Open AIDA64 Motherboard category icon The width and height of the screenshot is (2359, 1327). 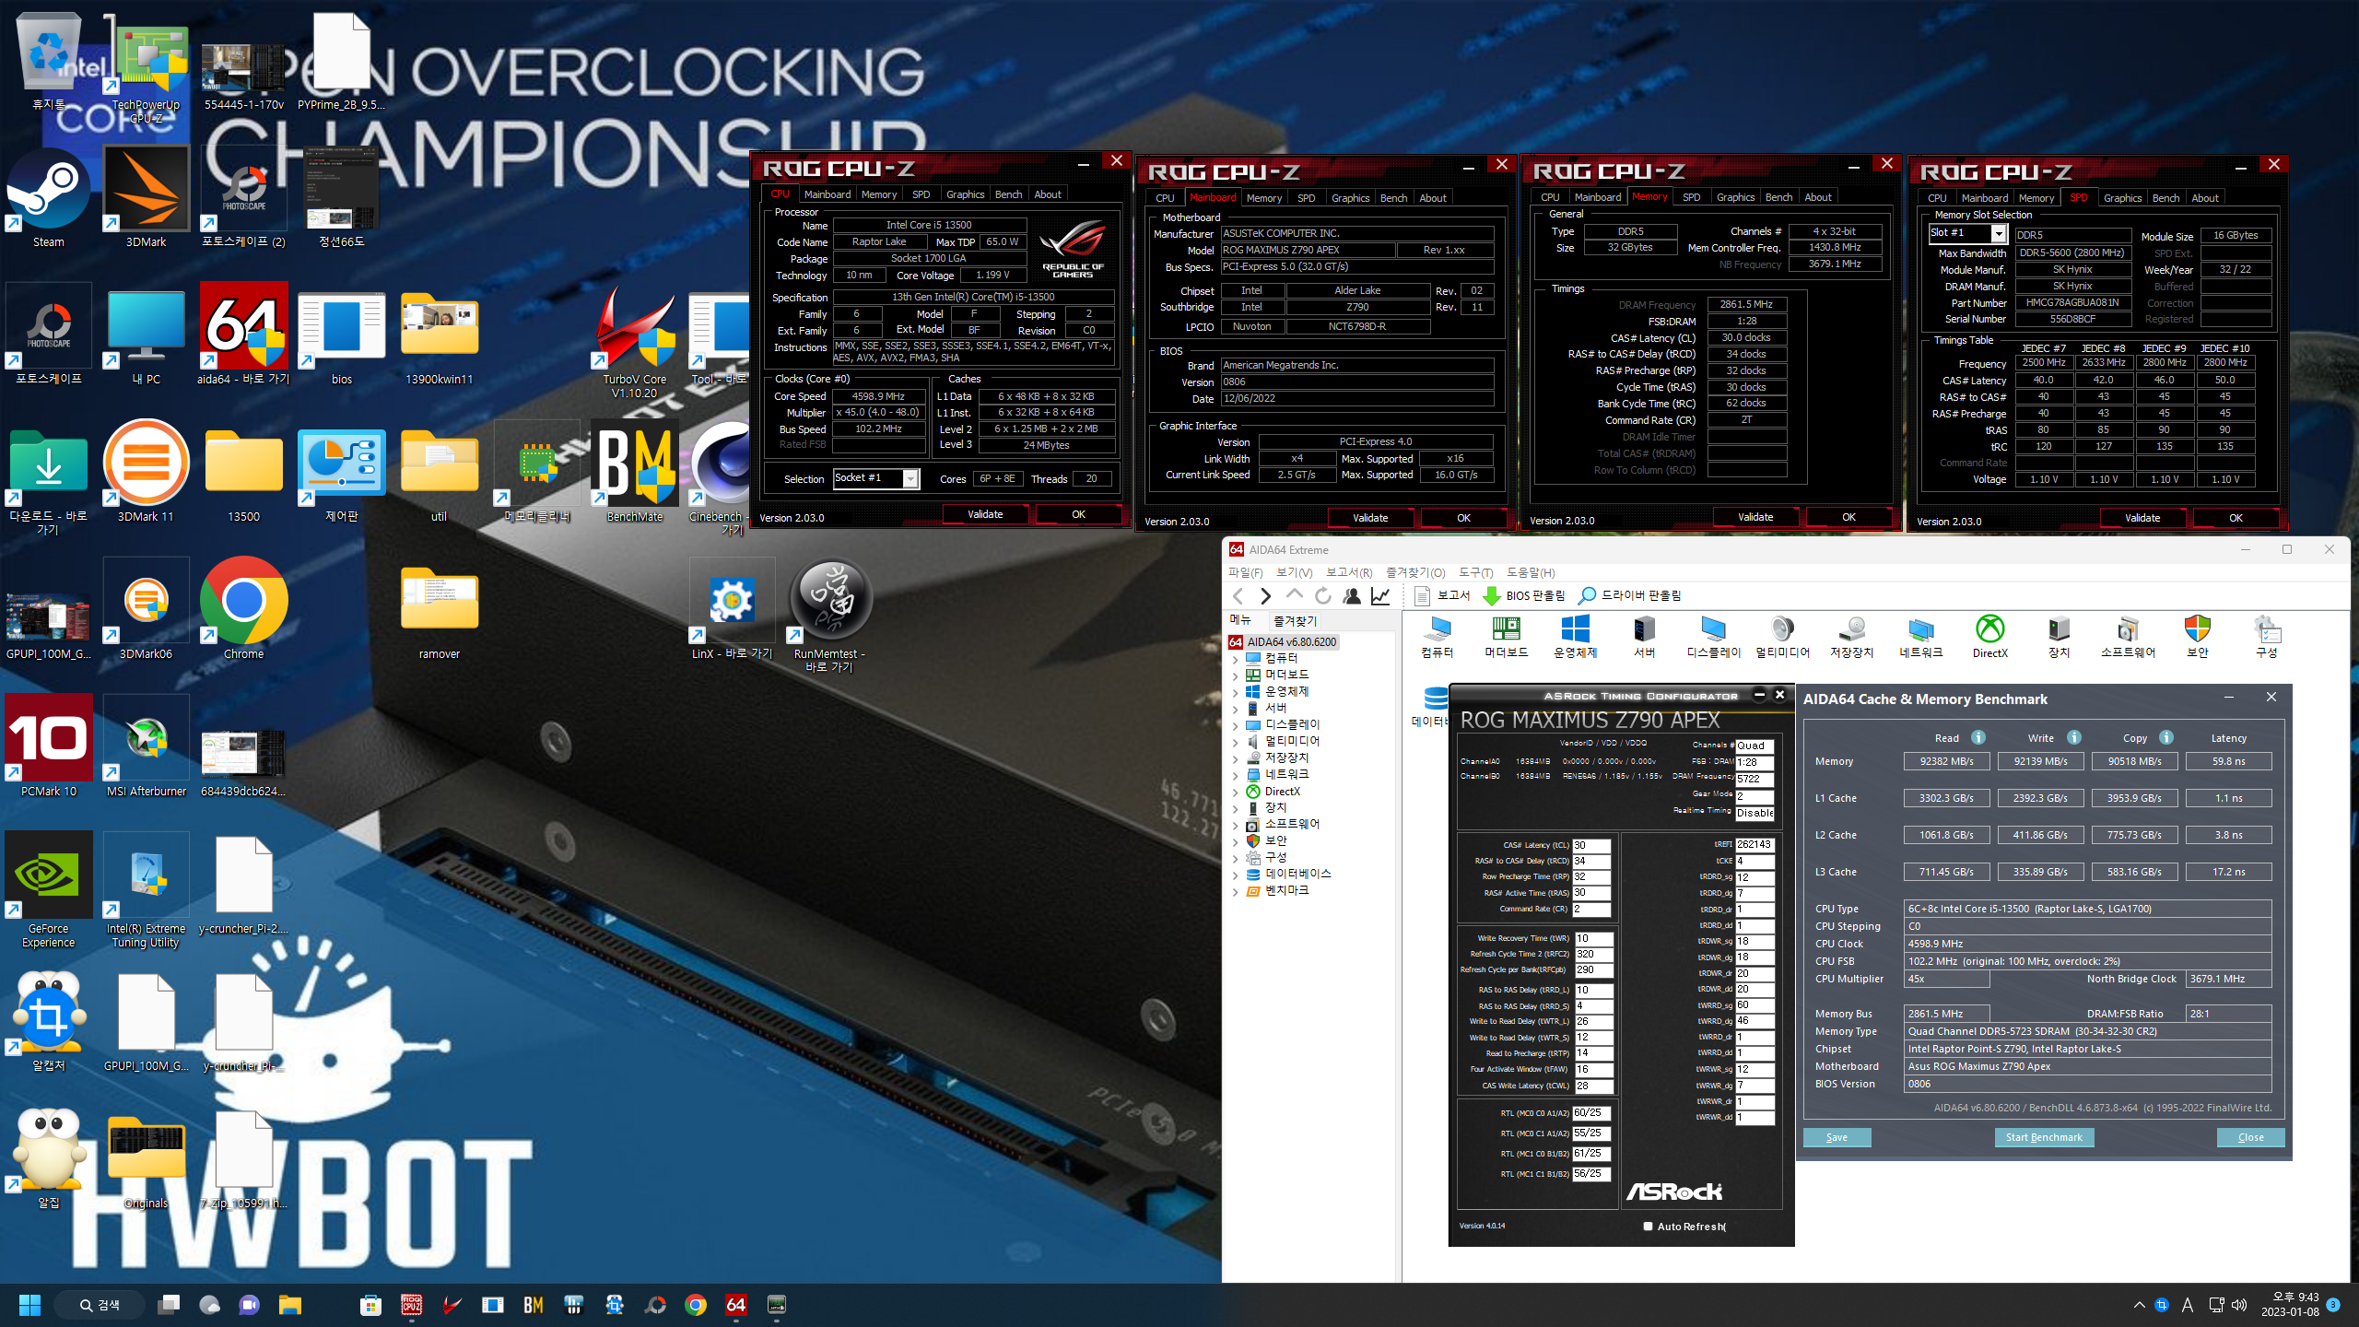click(x=1506, y=637)
